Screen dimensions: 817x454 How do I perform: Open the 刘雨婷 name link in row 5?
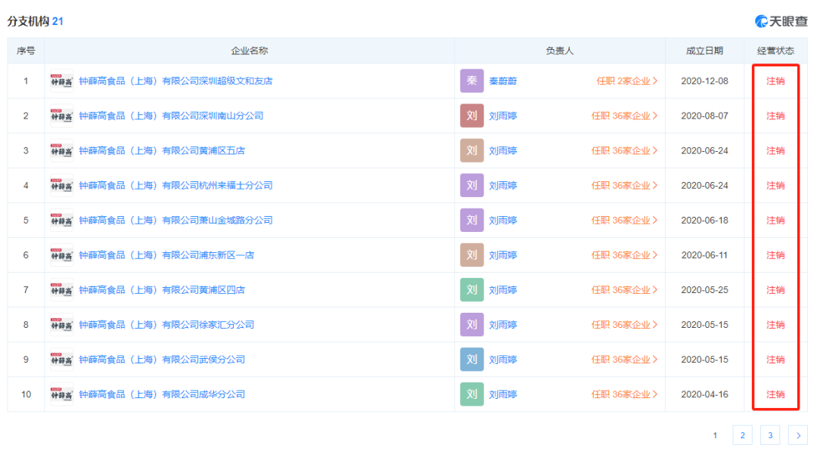click(503, 220)
